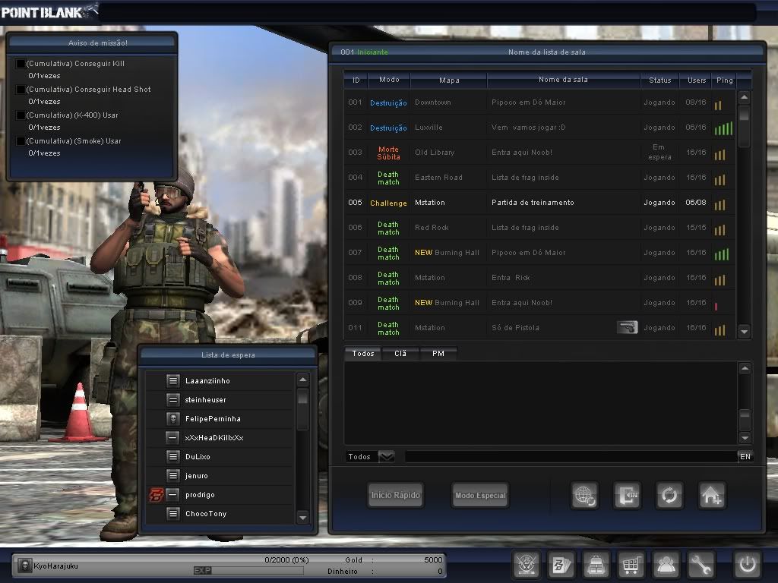Sort rooms by the Mapa column header
Image resolution: width=778 pixels, height=583 pixels.
click(449, 80)
